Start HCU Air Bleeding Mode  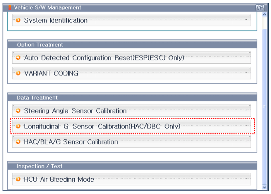[59, 179]
